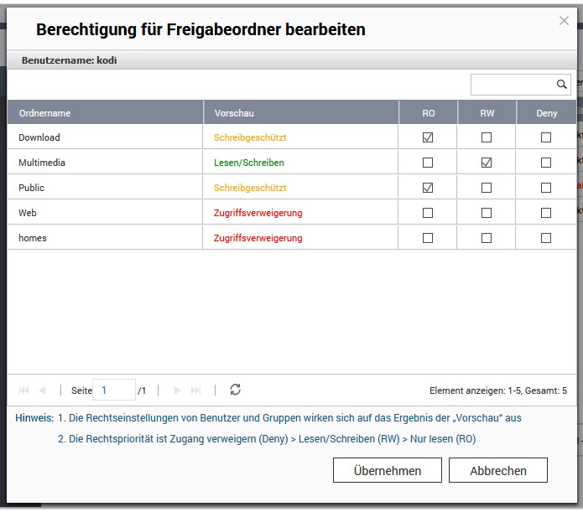This screenshot has width=583, height=512.
Task: Check Deny for Public folder
Action: [546, 188]
